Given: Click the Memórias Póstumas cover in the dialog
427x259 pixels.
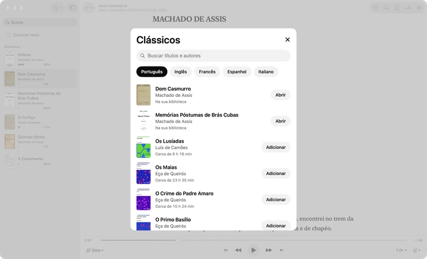Looking at the screenshot, I should (144, 121).
